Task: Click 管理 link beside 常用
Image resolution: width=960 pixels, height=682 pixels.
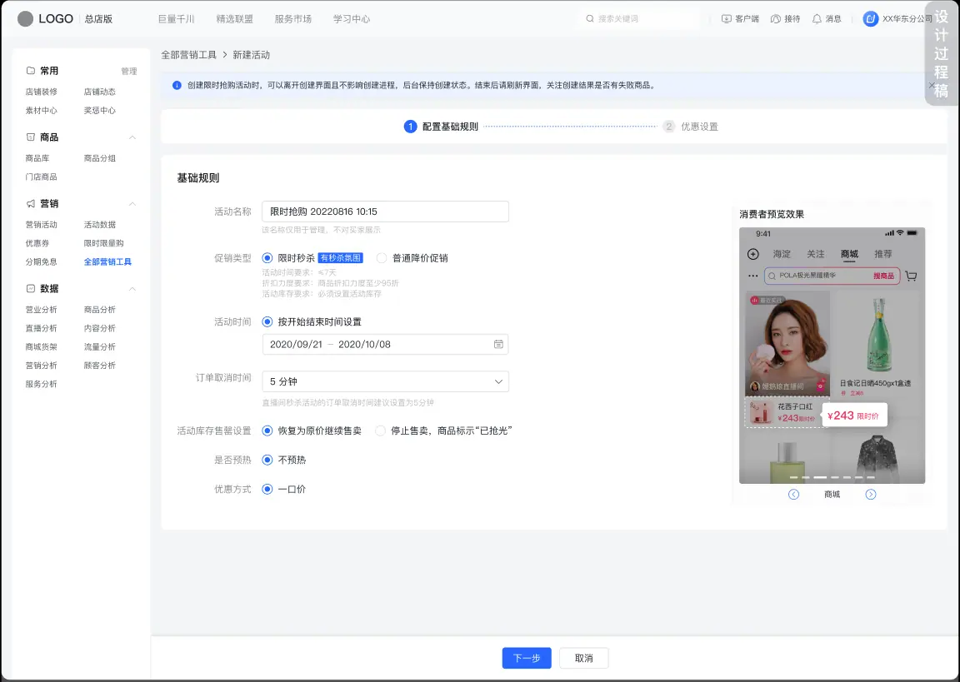Action: [x=129, y=72]
